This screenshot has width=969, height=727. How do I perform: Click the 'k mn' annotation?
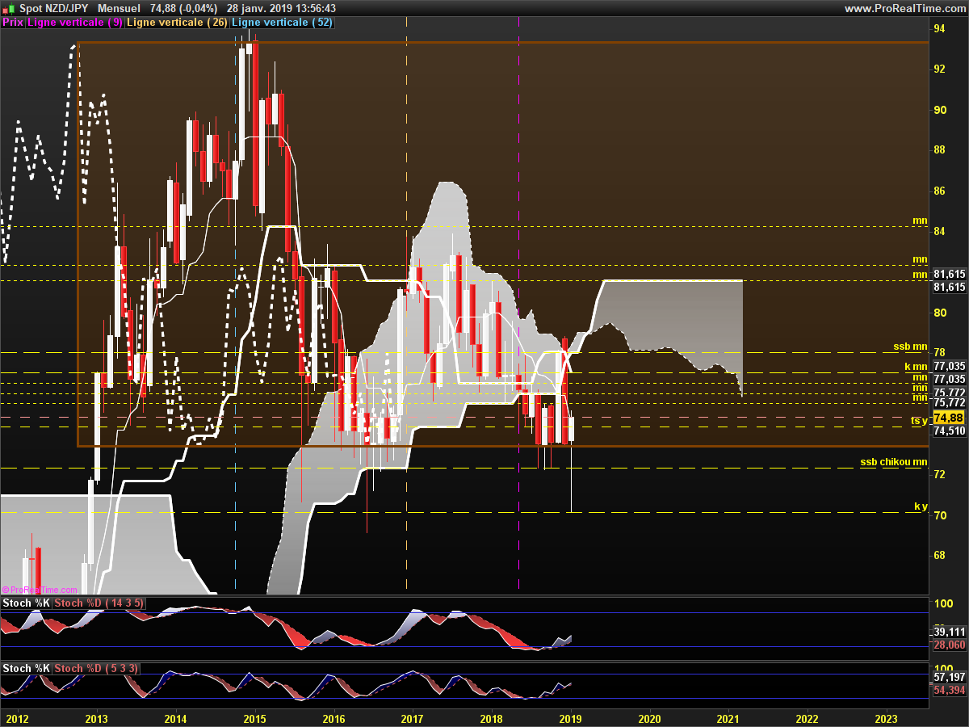pyautogui.click(x=916, y=367)
